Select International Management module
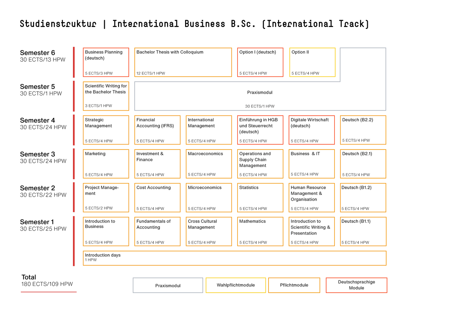The height and width of the screenshot is (323, 456). pos(209,130)
